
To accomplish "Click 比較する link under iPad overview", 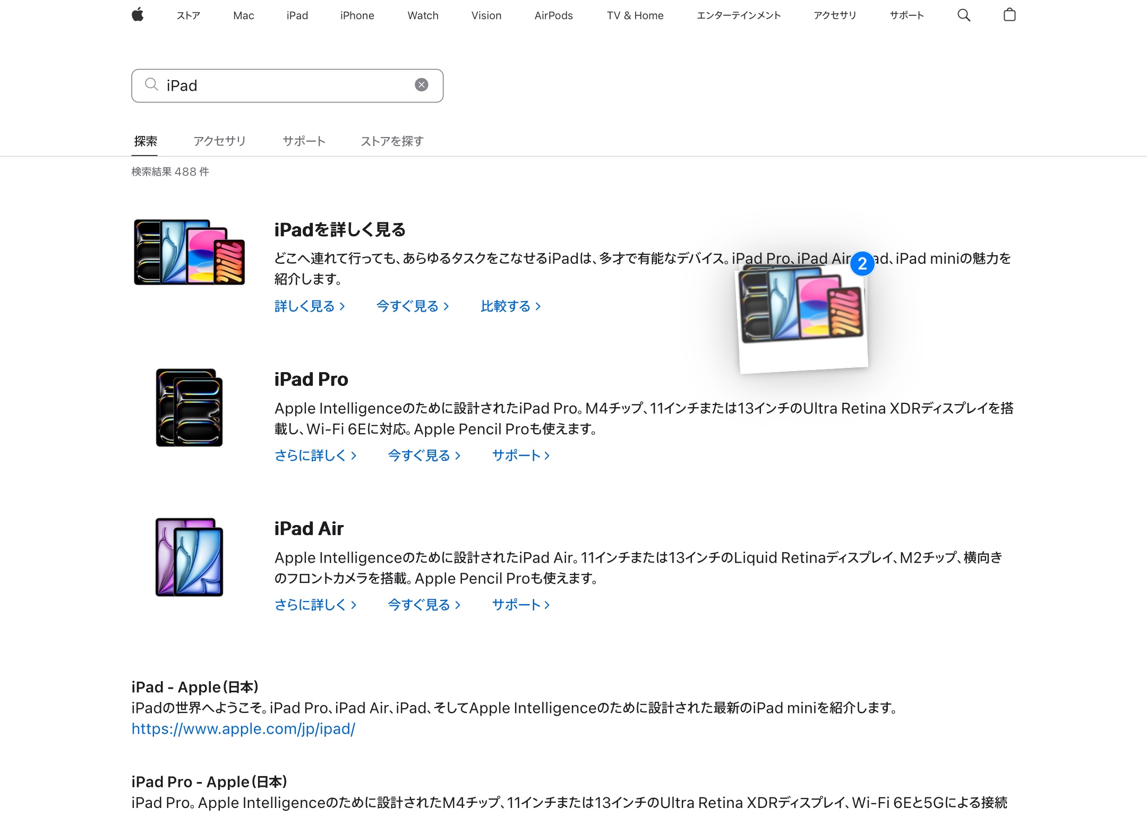I will tap(510, 306).
